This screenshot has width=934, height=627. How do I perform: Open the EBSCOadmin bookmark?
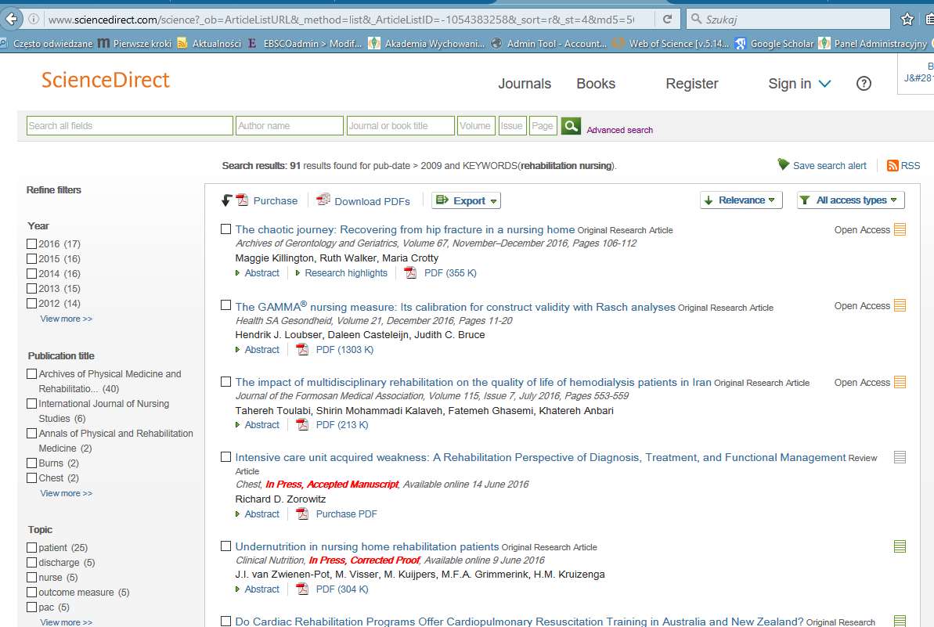tap(305, 44)
